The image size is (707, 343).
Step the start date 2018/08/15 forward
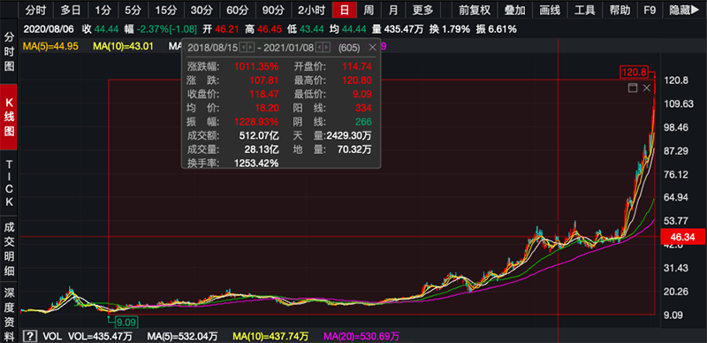click(x=251, y=48)
